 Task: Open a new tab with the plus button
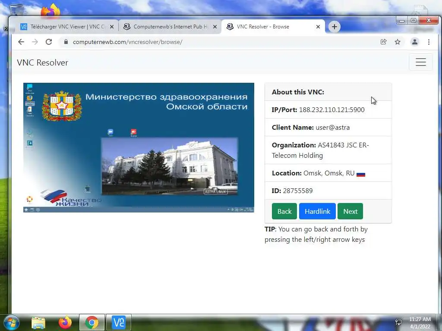(335, 27)
